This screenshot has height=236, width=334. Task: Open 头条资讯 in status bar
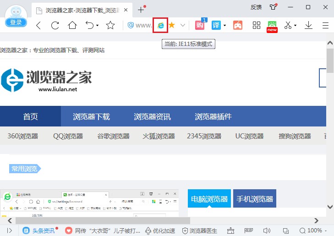[x=39, y=231]
